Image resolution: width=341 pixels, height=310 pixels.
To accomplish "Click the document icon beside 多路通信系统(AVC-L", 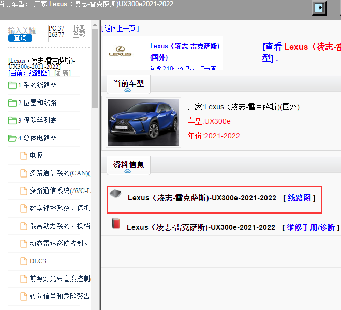I will click(x=24, y=191).
